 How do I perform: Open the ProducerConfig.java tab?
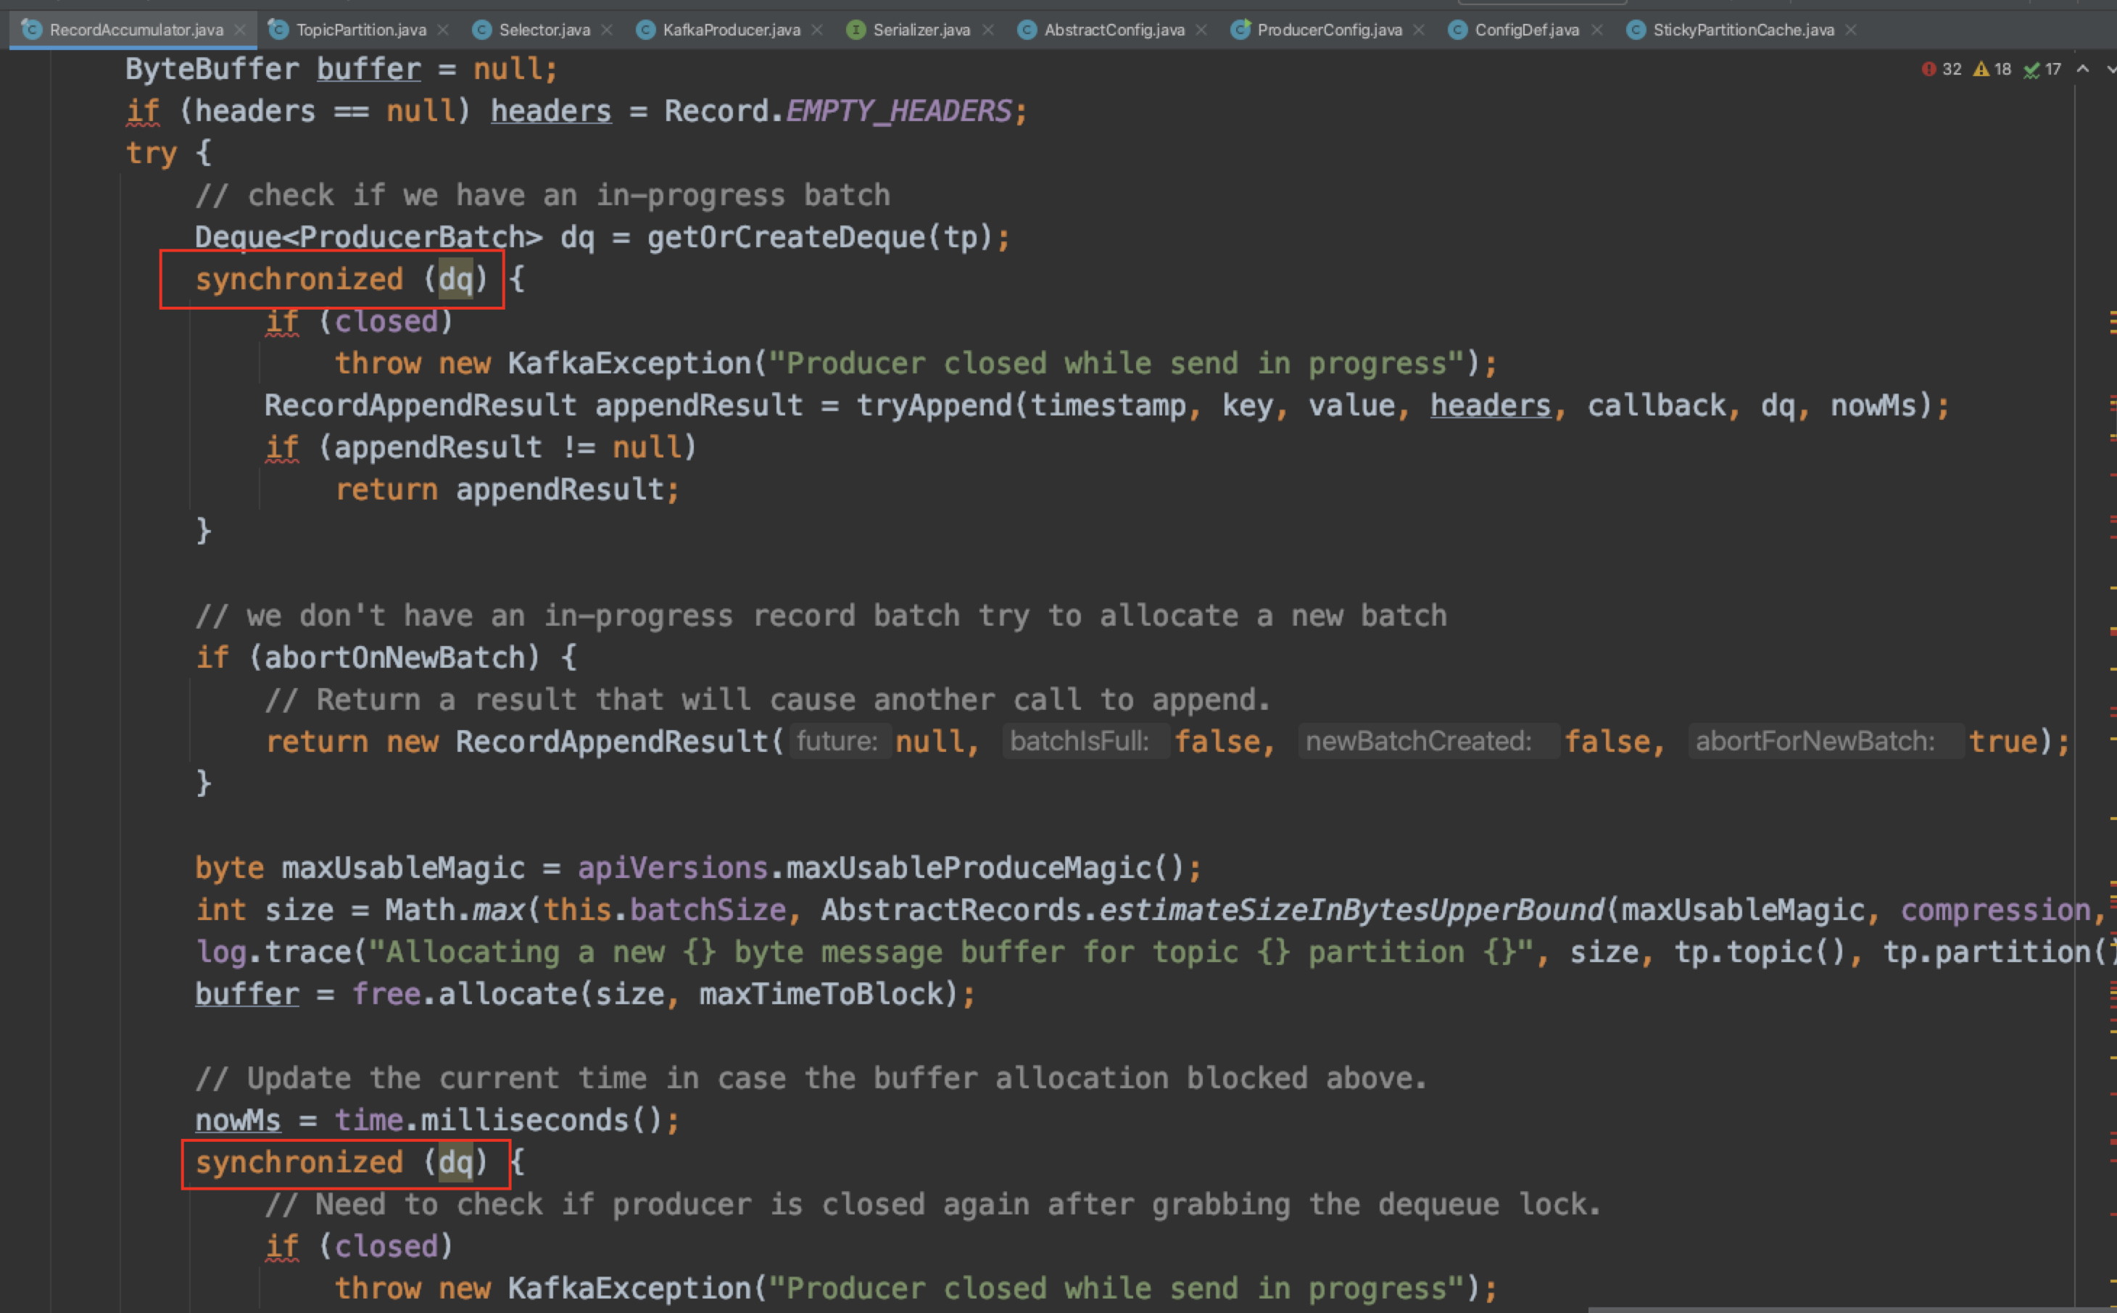click(1328, 30)
